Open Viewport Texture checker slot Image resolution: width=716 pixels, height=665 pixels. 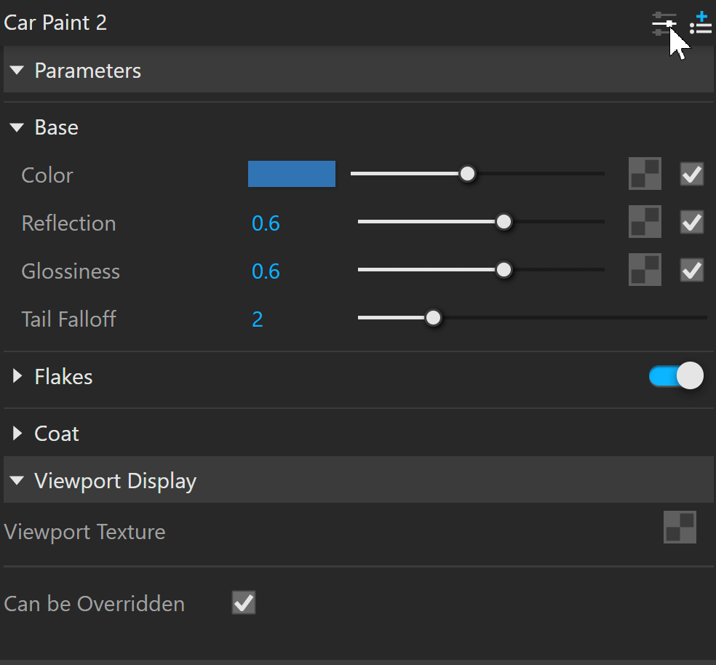pos(680,527)
